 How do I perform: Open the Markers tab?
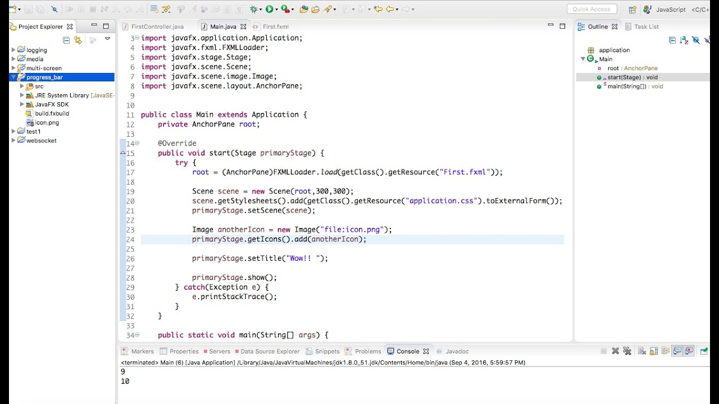click(x=137, y=351)
